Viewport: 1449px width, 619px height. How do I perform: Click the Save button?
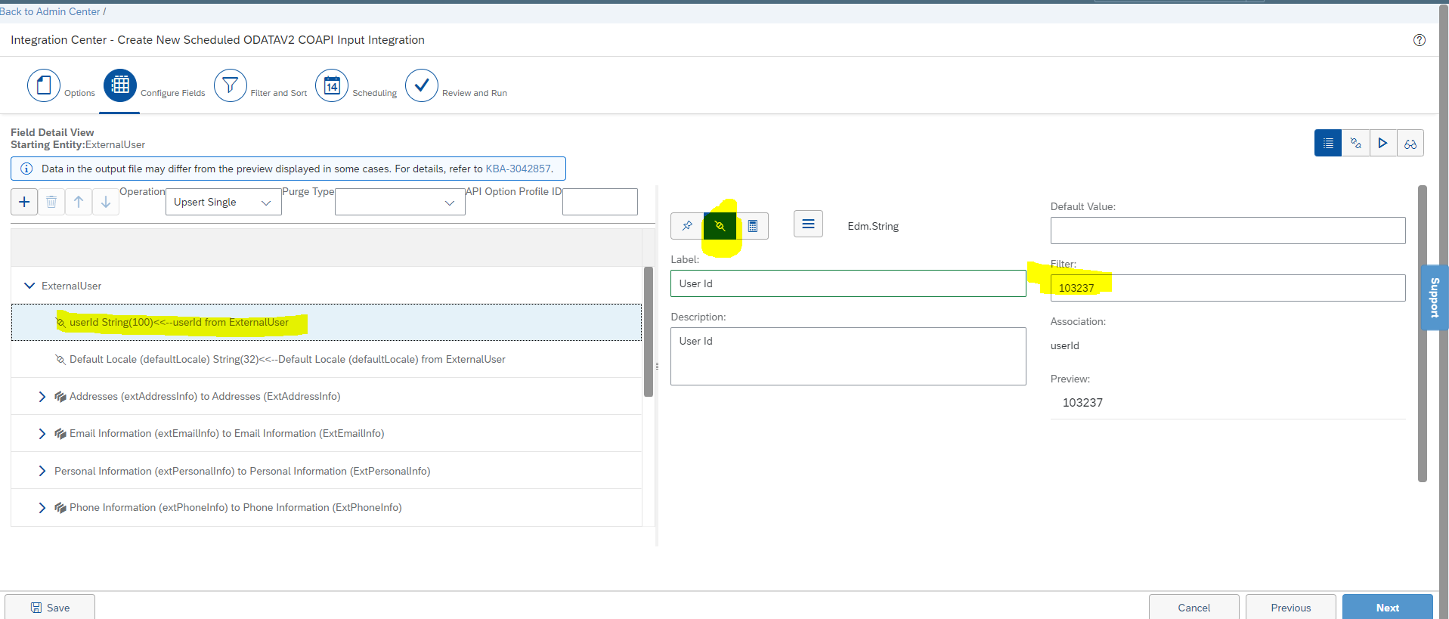point(50,608)
